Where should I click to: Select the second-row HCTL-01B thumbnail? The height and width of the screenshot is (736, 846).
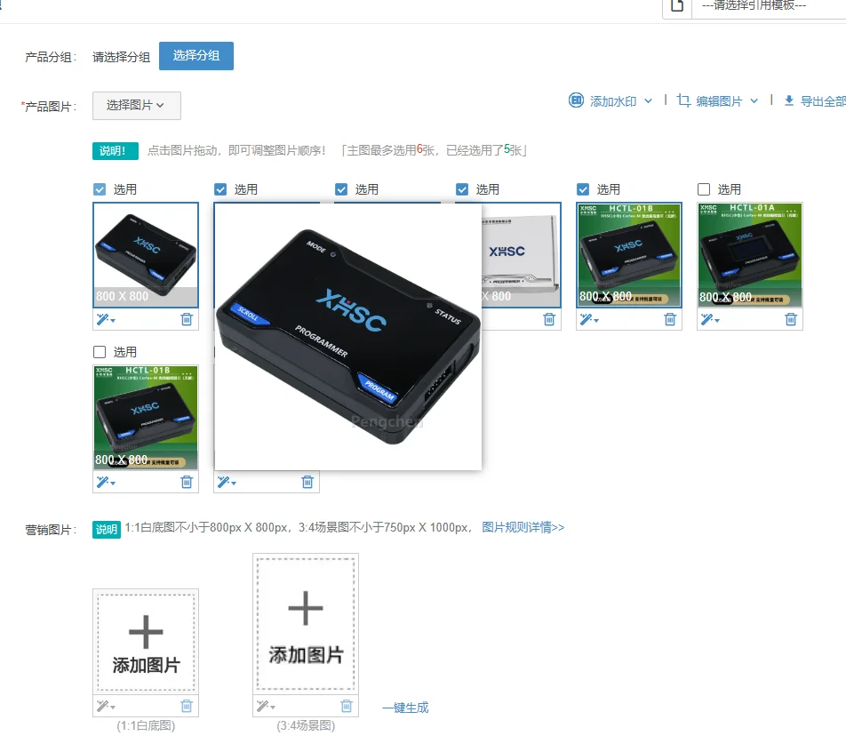[x=146, y=418]
